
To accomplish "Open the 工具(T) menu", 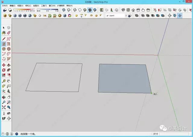I will tap(44, 6).
